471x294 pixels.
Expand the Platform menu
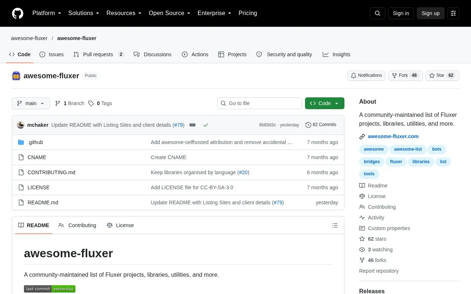(x=47, y=13)
